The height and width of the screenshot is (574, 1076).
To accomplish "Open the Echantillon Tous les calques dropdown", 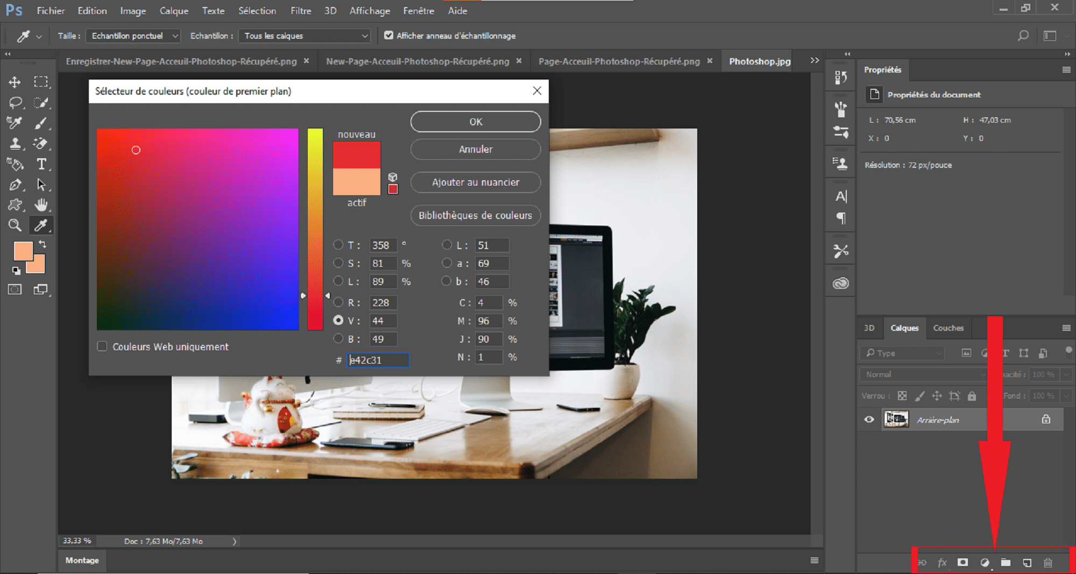I will tap(304, 36).
